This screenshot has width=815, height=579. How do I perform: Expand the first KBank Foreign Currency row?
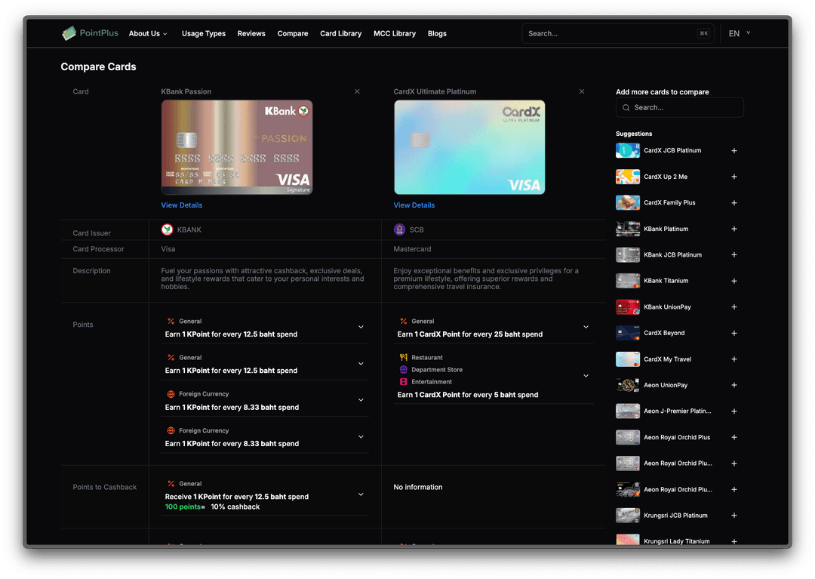pos(361,400)
